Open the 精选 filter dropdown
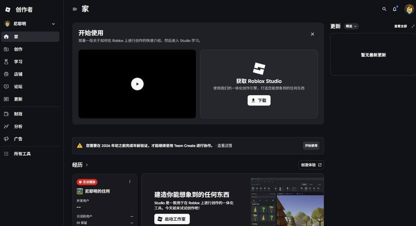 click(351, 26)
